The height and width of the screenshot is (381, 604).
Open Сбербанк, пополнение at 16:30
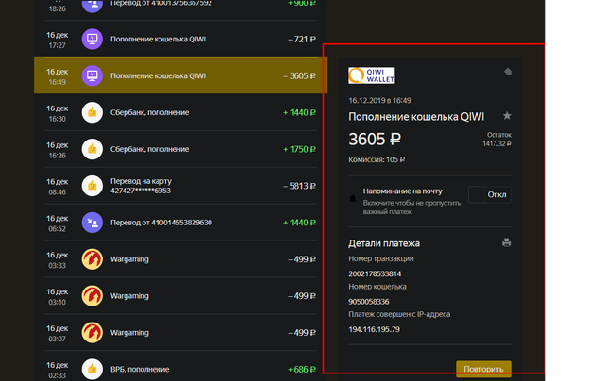click(180, 112)
